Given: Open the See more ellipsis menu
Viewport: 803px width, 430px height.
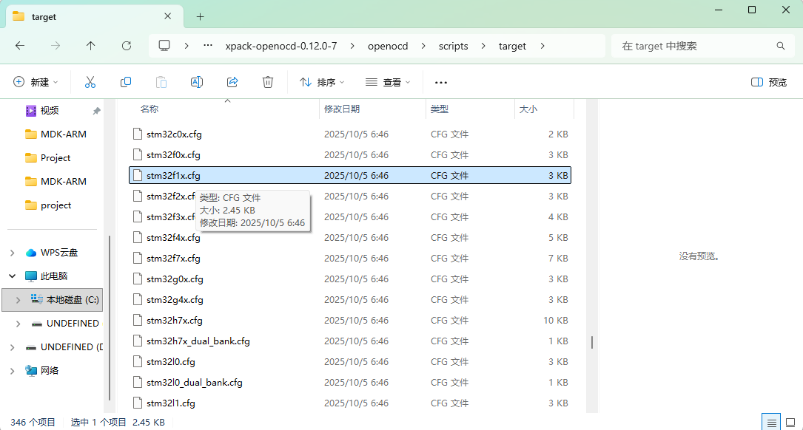Looking at the screenshot, I should point(441,82).
